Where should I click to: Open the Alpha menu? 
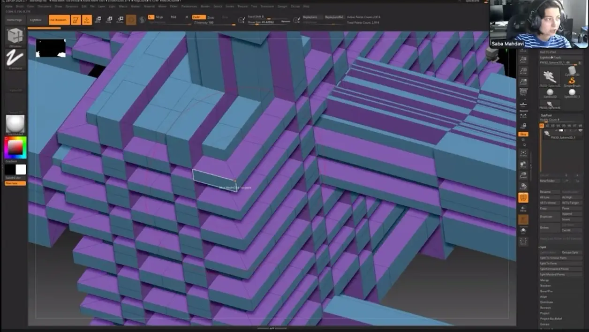point(9,6)
